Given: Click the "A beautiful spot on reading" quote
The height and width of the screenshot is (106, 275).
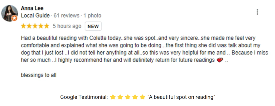Looking at the screenshot, I should 181,97.
